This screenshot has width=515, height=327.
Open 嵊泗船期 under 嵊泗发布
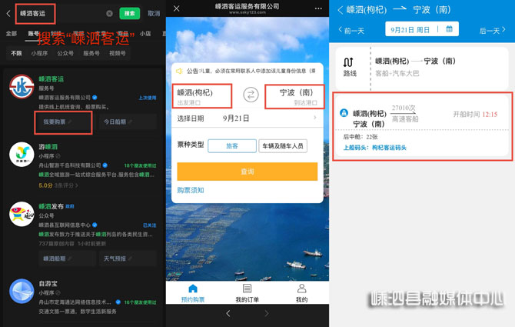tap(67, 259)
